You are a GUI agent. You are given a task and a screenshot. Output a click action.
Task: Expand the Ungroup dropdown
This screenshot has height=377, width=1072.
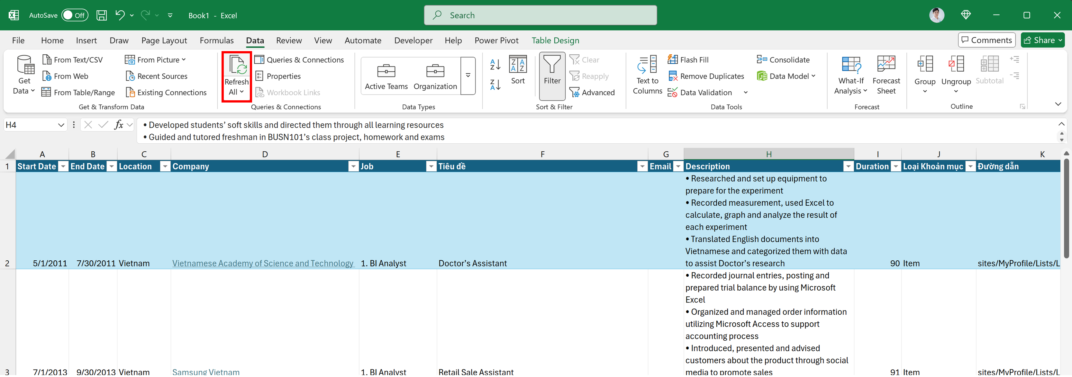(x=956, y=92)
